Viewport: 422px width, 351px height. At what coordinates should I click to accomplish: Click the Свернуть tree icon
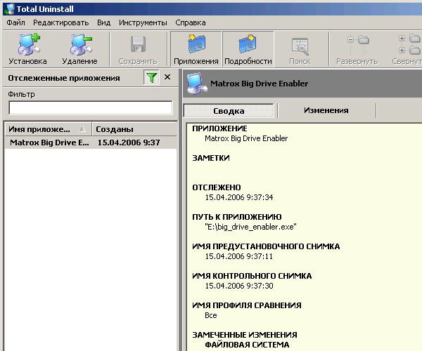(410, 45)
